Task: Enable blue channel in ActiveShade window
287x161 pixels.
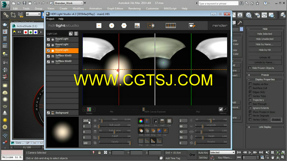Action: [36, 32]
